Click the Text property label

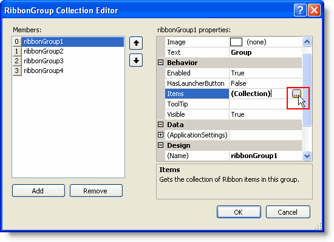coord(197,52)
